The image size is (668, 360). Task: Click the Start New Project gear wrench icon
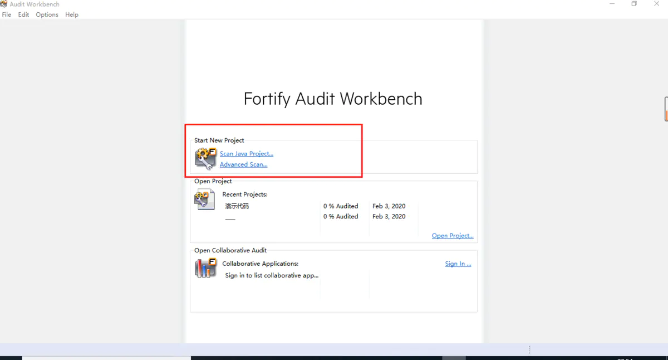[x=205, y=158]
